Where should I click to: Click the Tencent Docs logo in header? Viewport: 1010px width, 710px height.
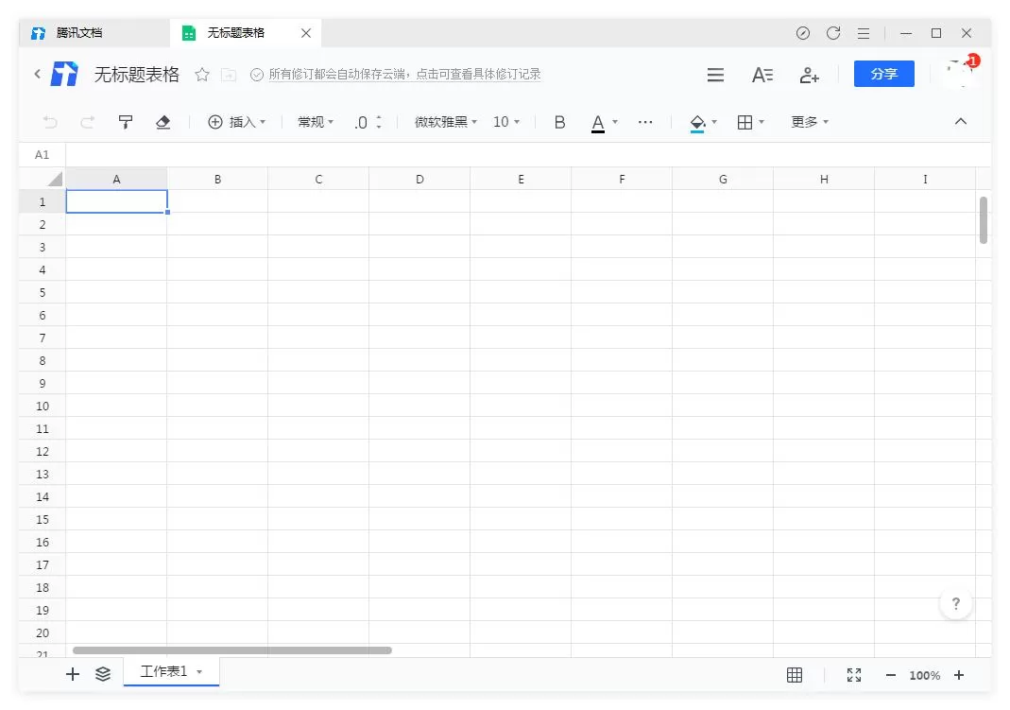click(64, 74)
